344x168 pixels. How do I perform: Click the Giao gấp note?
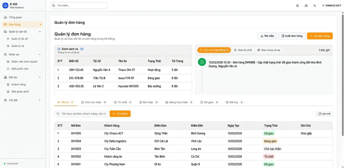click(306, 133)
